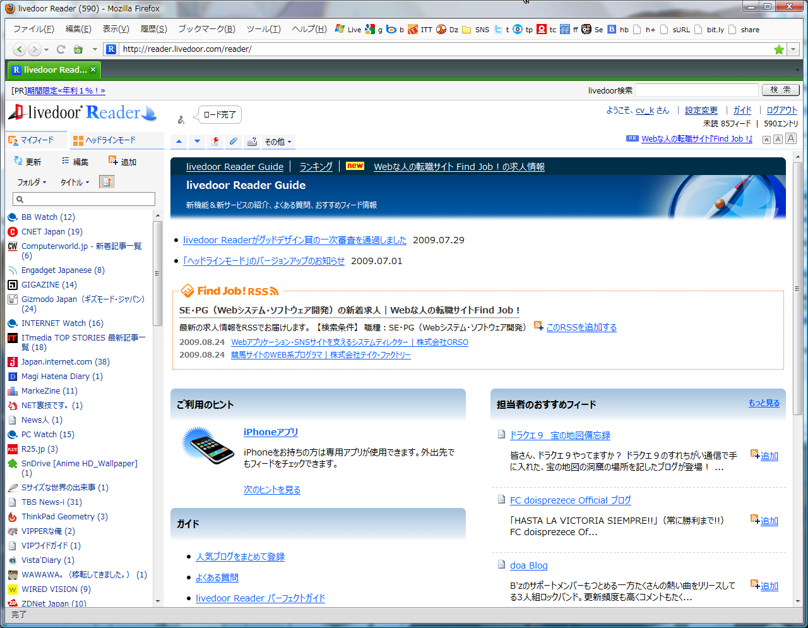Open the 編集(E) menu
The image size is (808, 628).
(x=78, y=29)
